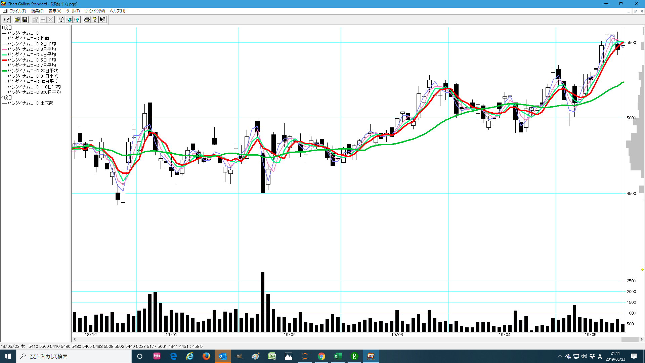Open a chart file with folder icon
The width and height of the screenshot is (645, 363).
click(17, 19)
